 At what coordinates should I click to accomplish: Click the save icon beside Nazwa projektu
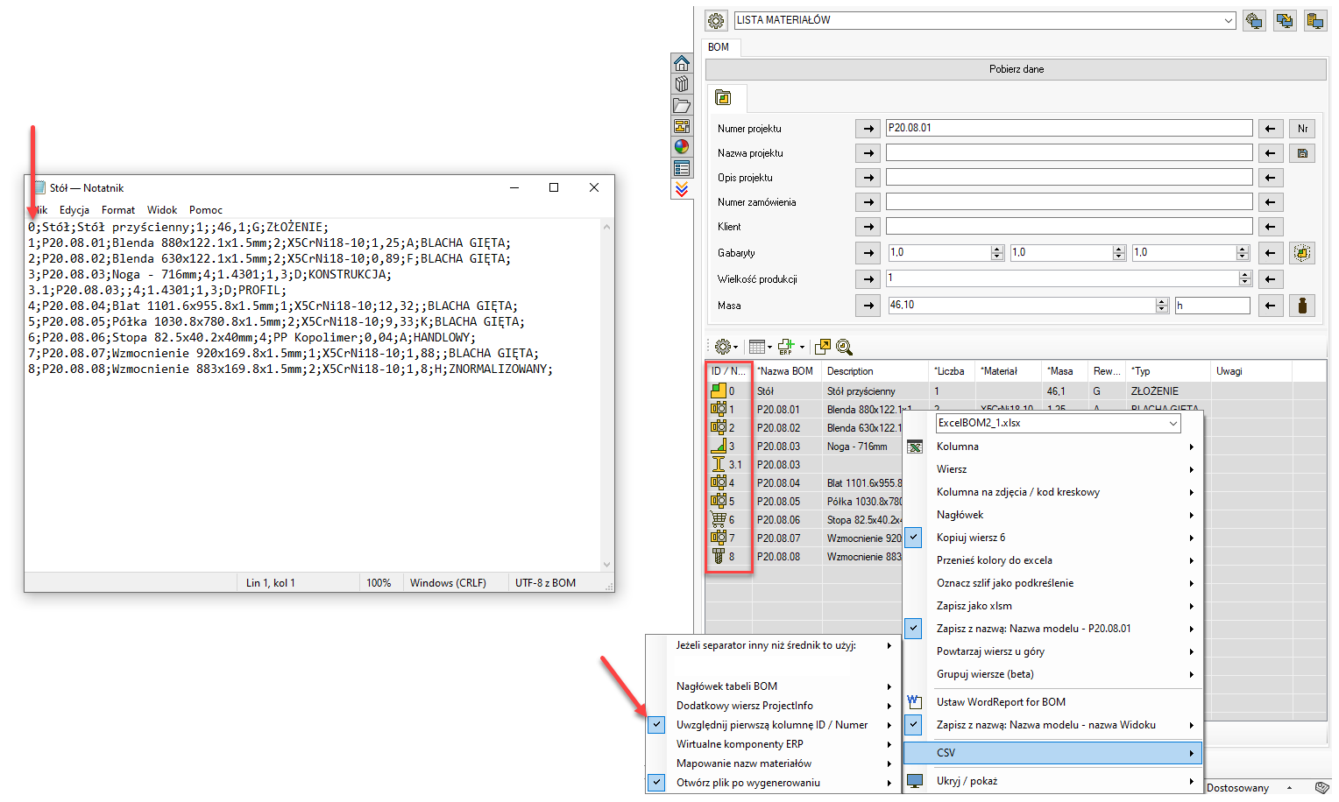point(1302,153)
